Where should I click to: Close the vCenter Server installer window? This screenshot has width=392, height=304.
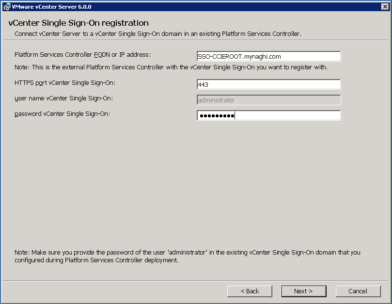point(384,6)
